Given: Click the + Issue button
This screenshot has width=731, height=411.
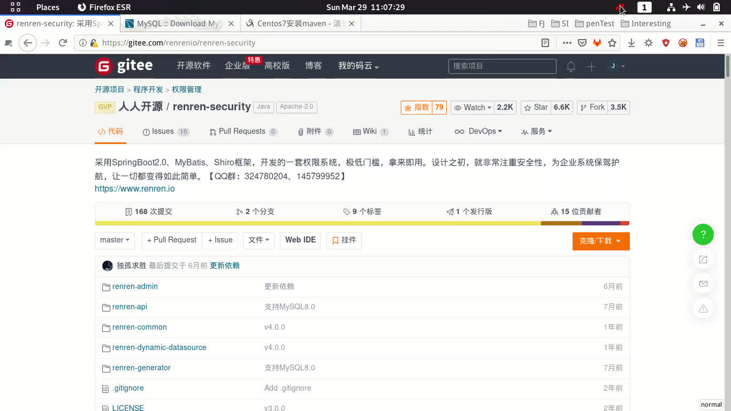Looking at the screenshot, I should pyautogui.click(x=220, y=240).
